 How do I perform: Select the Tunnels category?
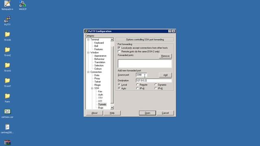[102, 105]
